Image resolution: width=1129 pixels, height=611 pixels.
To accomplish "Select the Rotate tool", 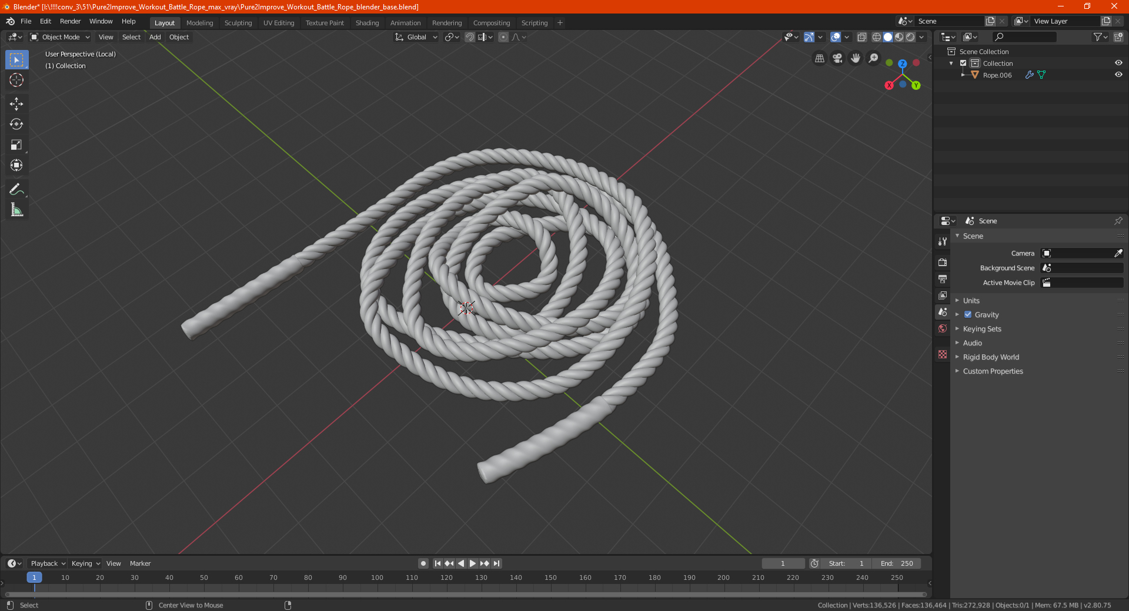I will coord(16,125).
